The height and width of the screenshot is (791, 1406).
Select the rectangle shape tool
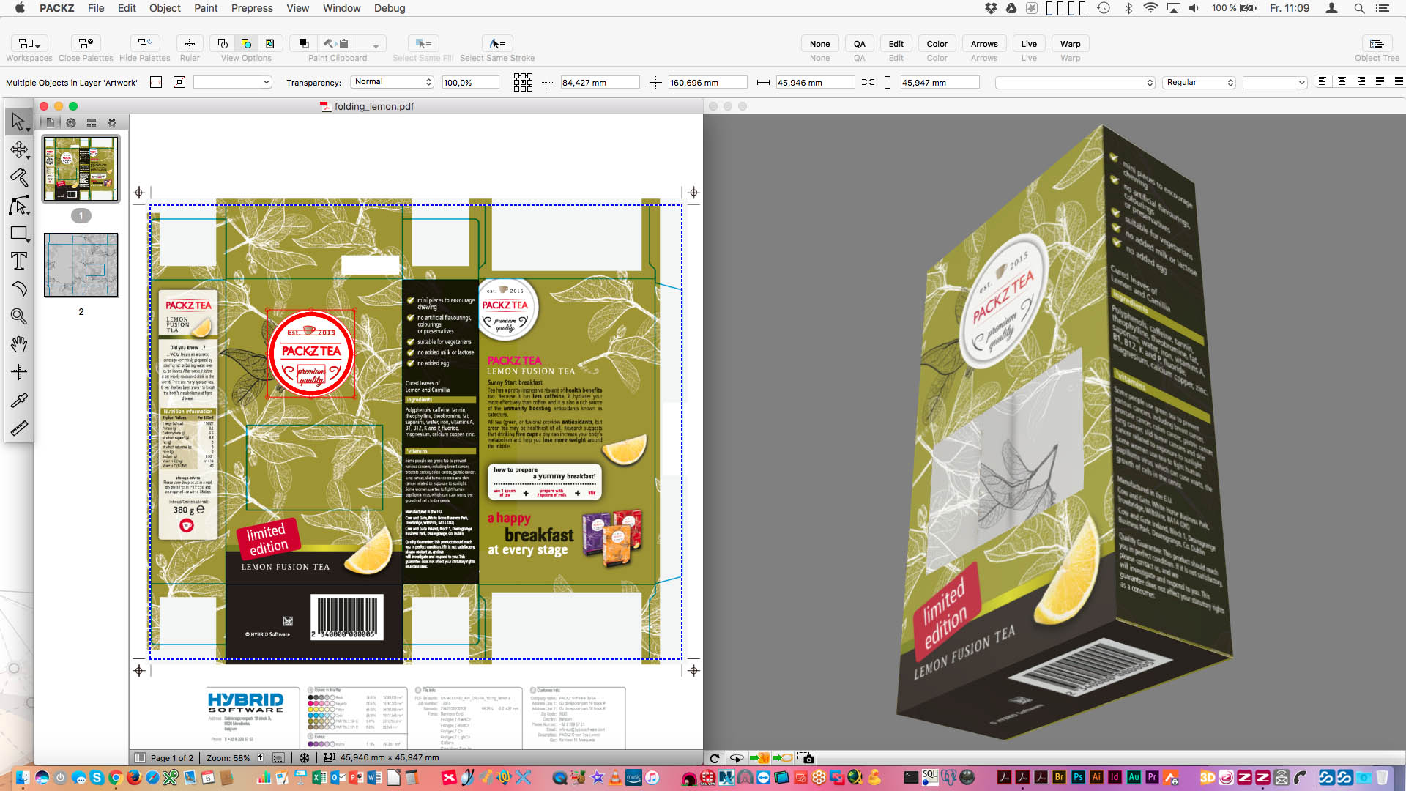(x=18, y=234)
